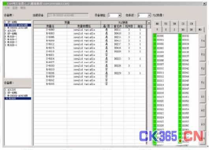
Task: Switch to the CN memory tab
Action: click(x=191, y=24)
